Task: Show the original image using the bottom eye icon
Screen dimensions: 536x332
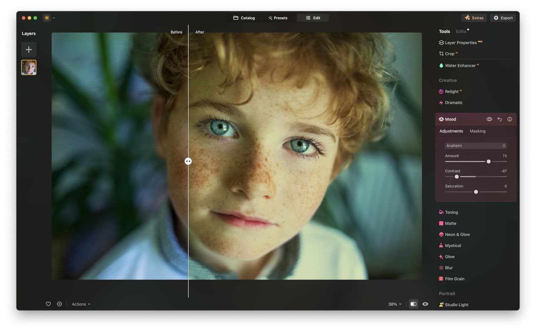Action: (425, 304)
